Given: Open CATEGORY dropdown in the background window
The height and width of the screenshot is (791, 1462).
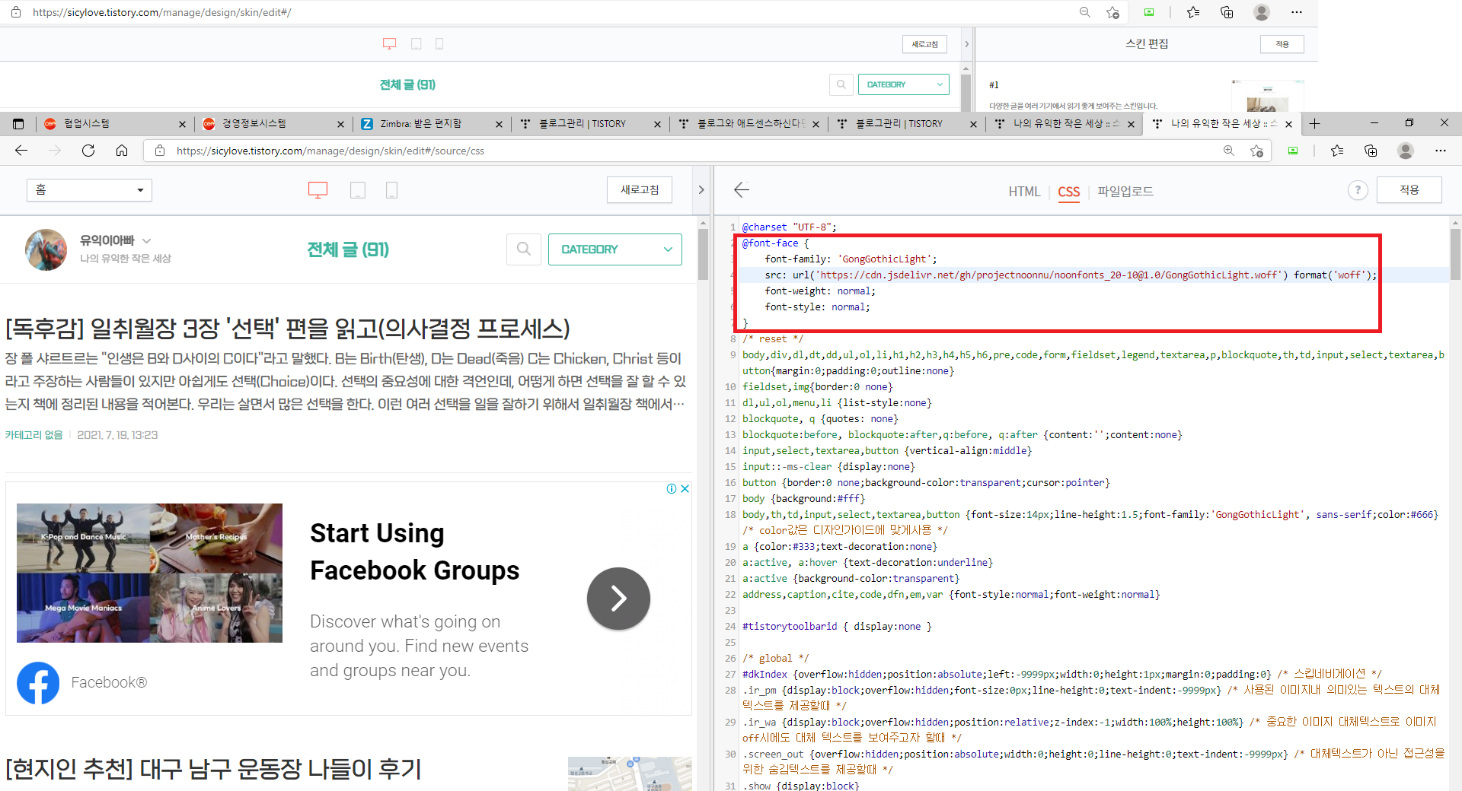Looking at the screenshot, I should [x=904, y=84].
